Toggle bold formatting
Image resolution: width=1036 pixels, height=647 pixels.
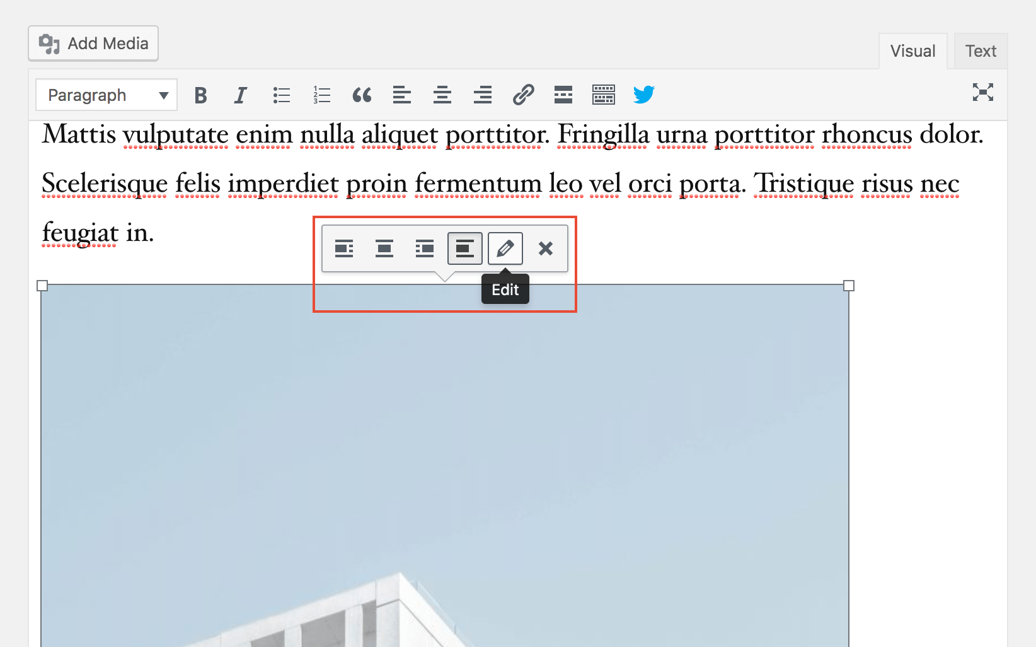[x=200, y=95]
